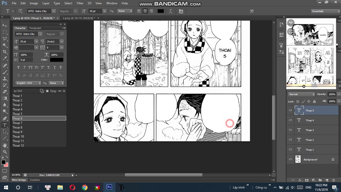Click the 3D button in options bar
341x192 pixels.
252,11
